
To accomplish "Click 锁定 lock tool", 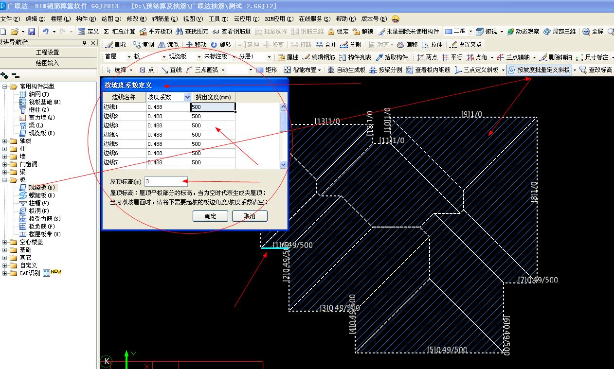I will 338,32.
